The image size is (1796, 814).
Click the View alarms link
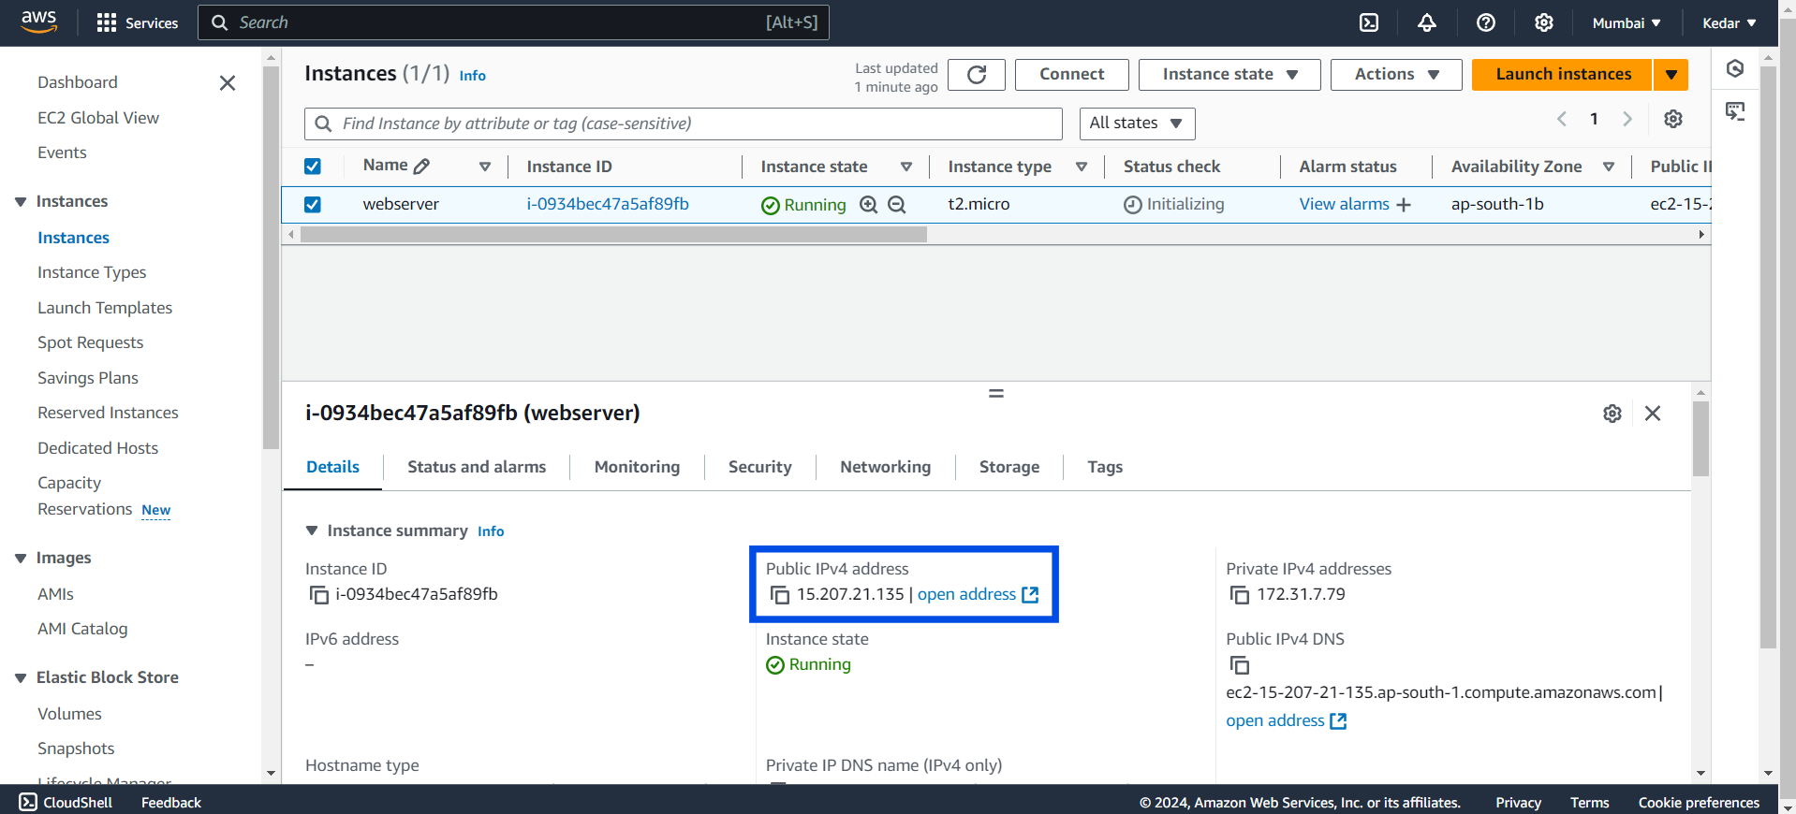coord(1345,204)
